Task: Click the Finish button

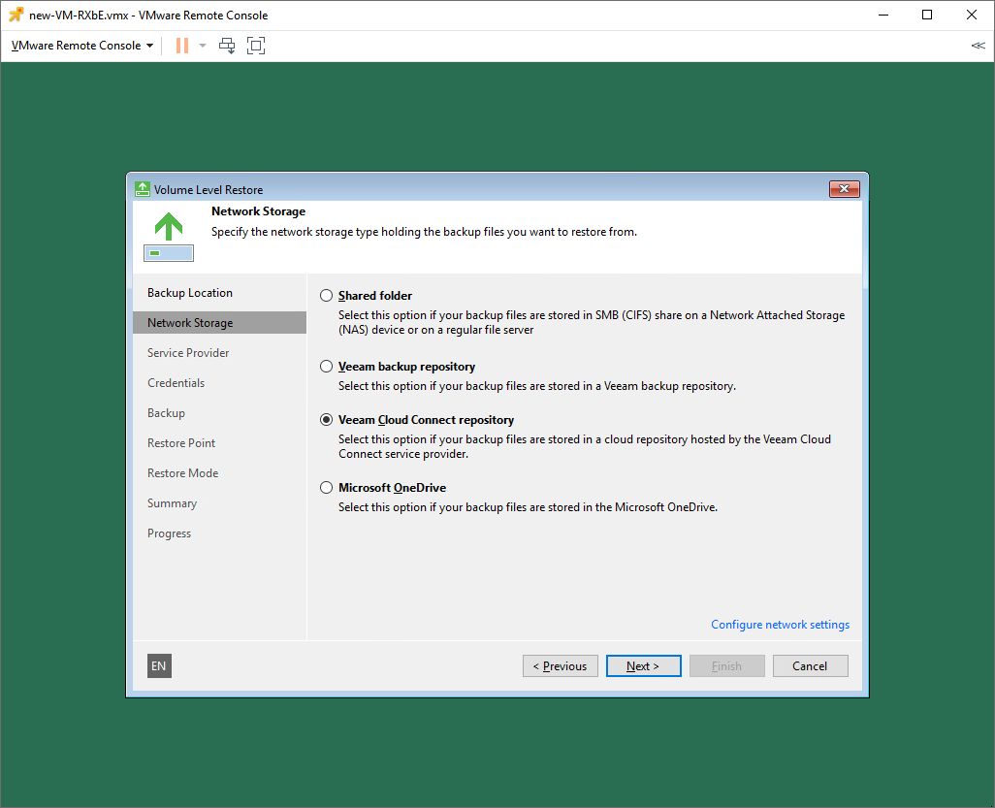Action: pyautogui.click(x=726, y=665)
